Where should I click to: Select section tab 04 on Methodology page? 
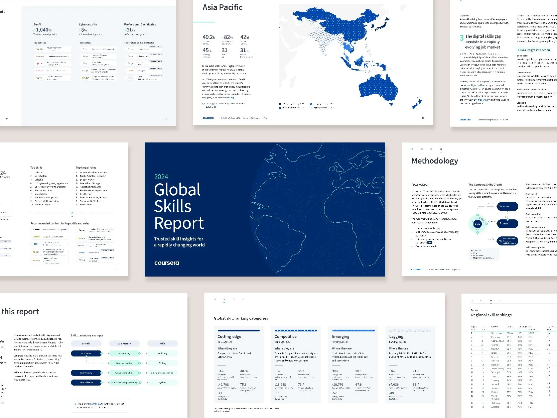pos(440,149)
